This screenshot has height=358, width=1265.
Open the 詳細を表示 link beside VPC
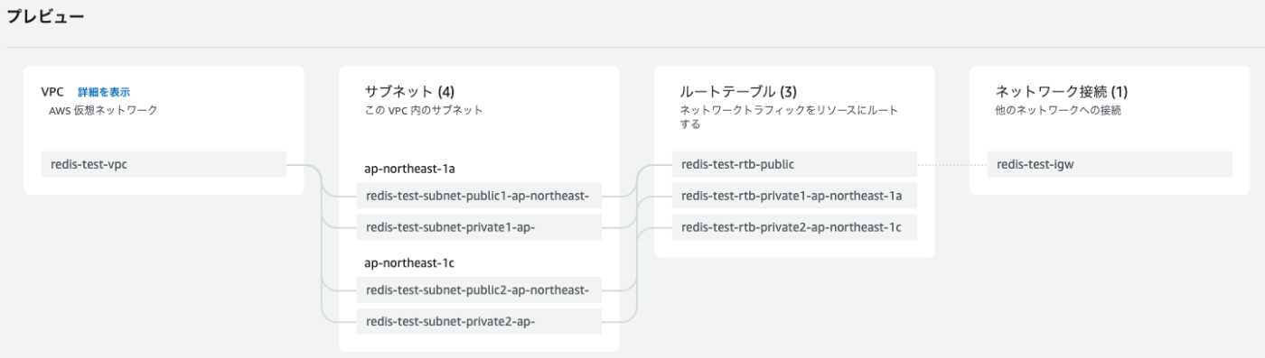(104, 92)
